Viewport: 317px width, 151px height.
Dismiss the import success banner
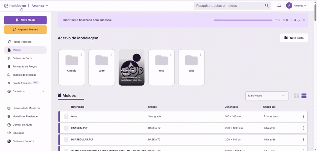[303, 20]
